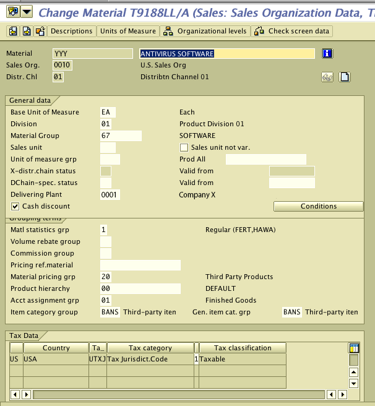The image size is (375, 406).
Task: Click the ANTIVIRUS SOFTWARE description field
Action: (x=227, y=54)
